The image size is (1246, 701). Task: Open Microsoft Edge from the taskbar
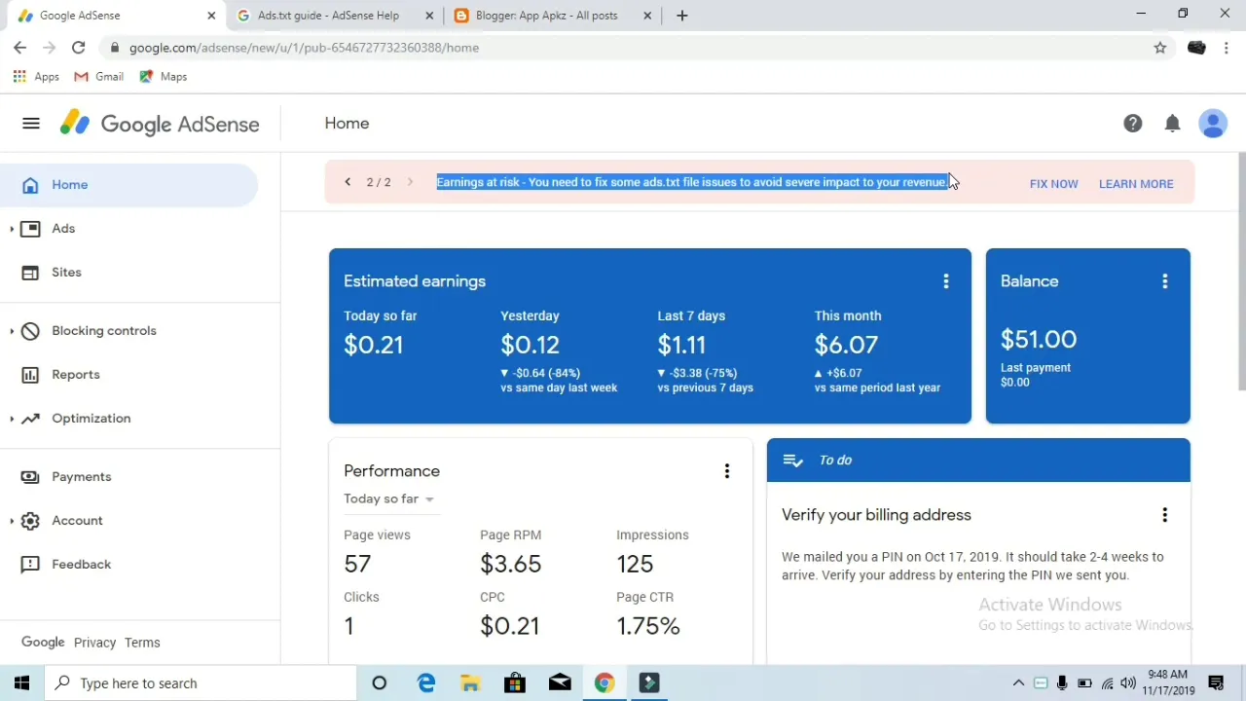[x=426, y=683]
